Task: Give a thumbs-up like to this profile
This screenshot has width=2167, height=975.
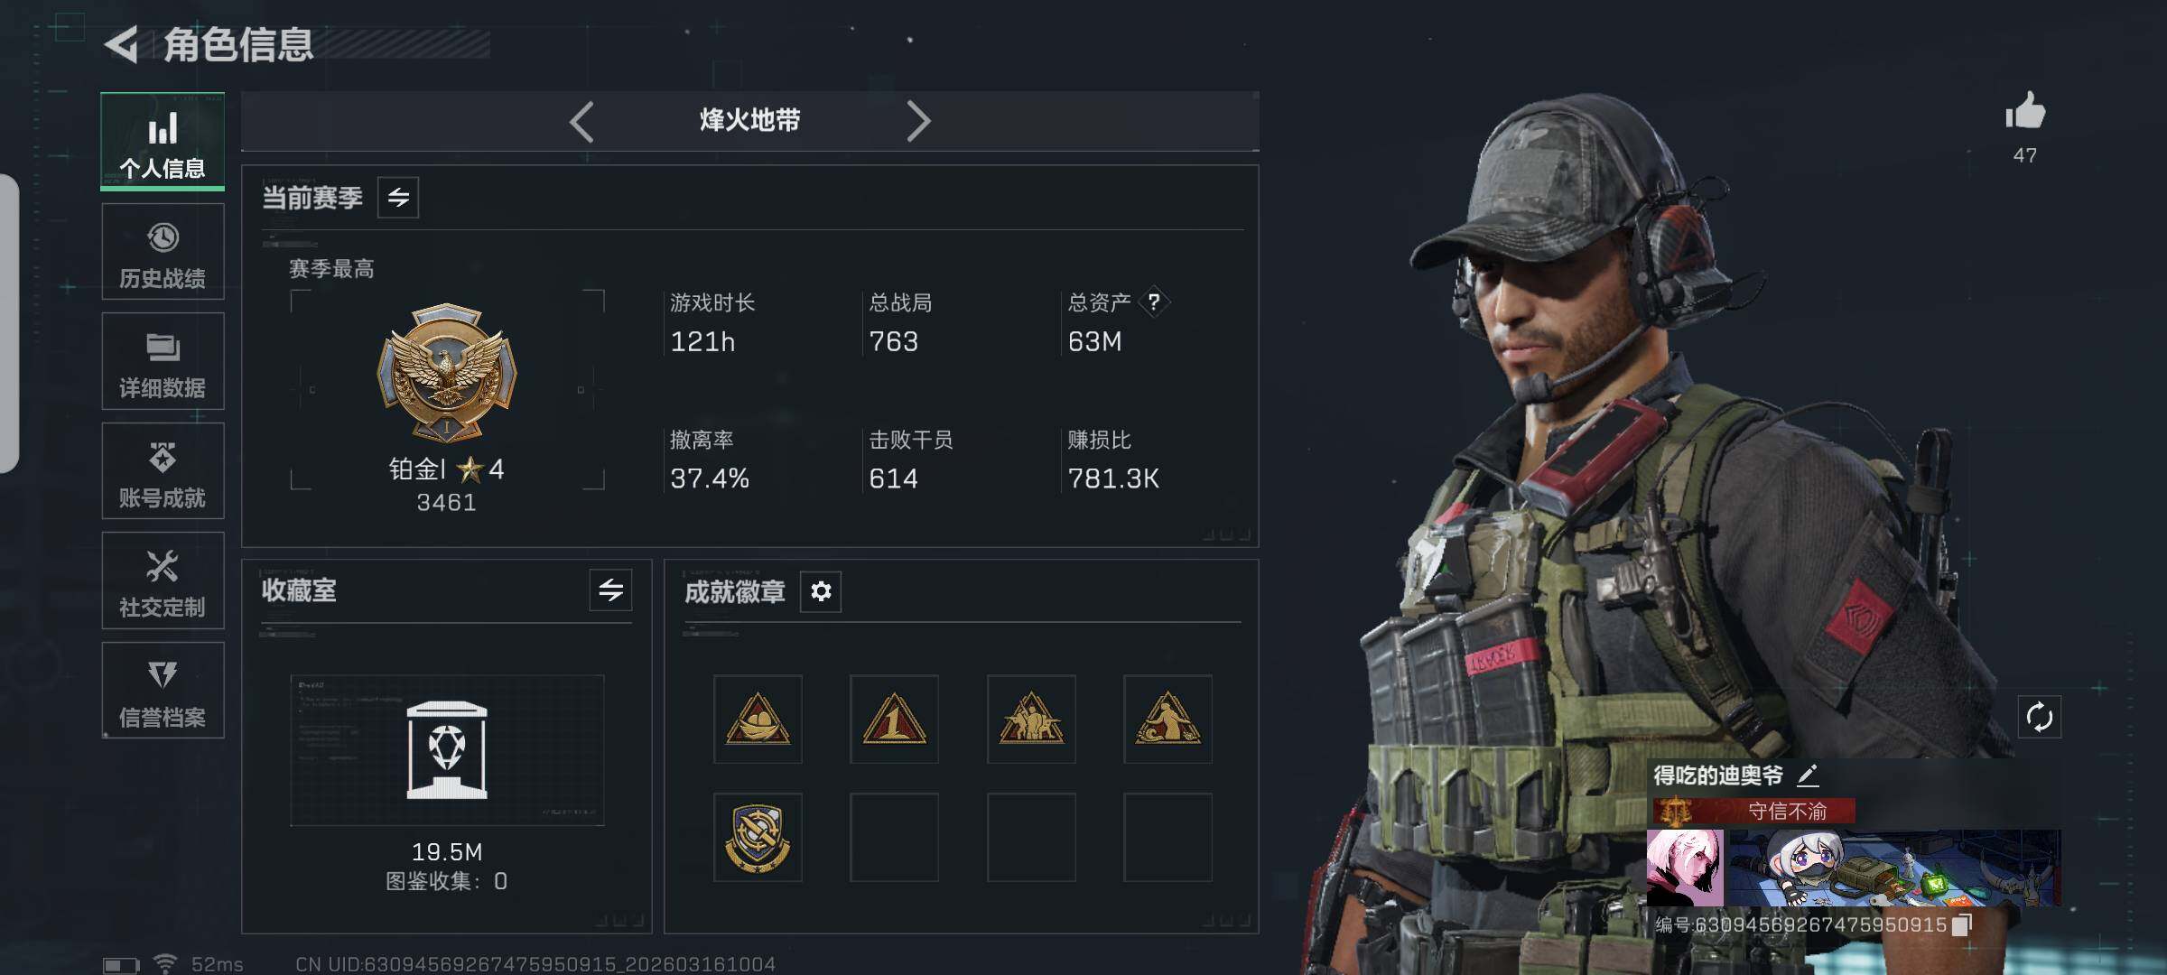Action: [x=2025, y=112]
